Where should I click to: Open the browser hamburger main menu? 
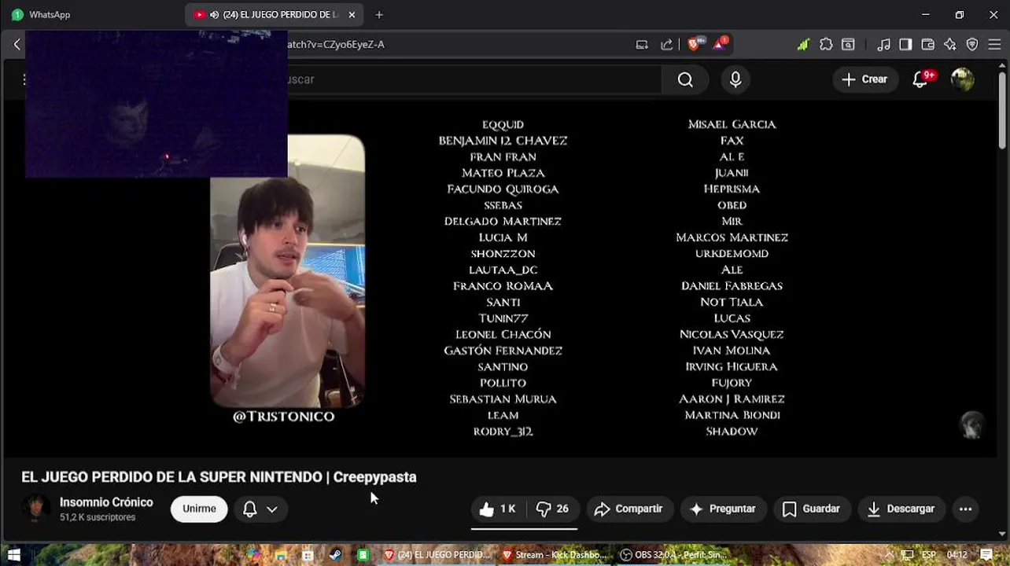tap(994, 45)
